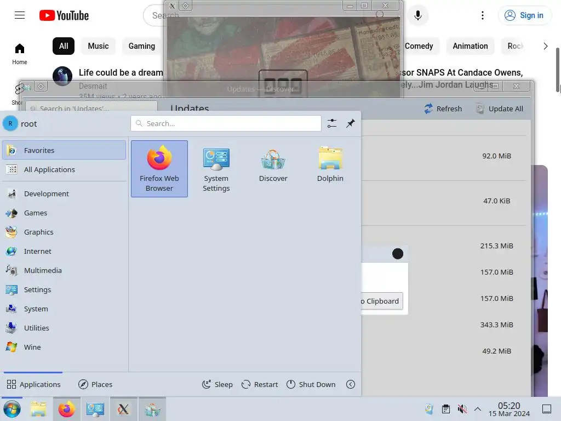Click the launcher configure sliders icon
The width and height of the screenshot is (561, 421).
point(332,123)
